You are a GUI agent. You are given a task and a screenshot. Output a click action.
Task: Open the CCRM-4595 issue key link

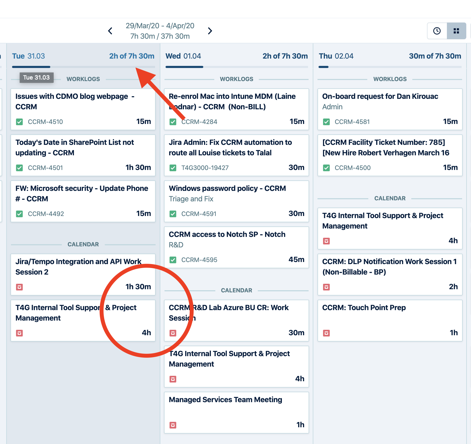[199, 260]
